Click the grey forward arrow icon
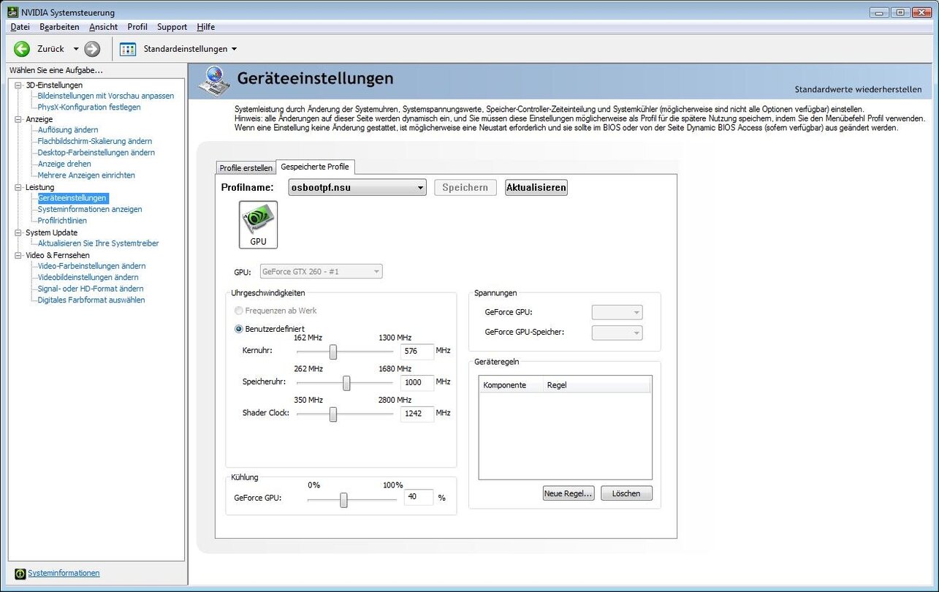The image size is (939, 592). coord(92,49)
